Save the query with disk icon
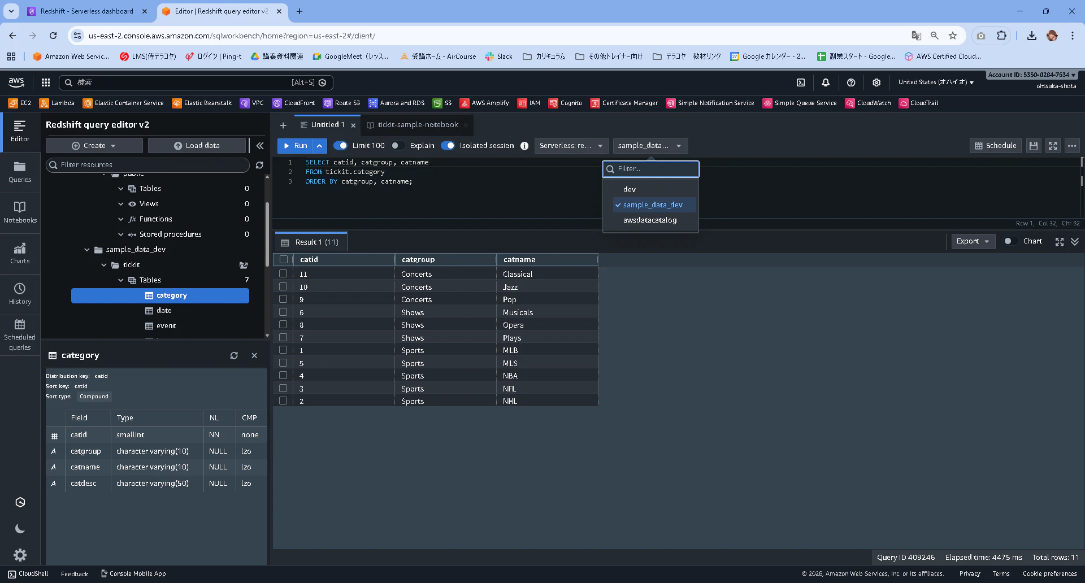1085x583 pixels. tap(1034, 146)
